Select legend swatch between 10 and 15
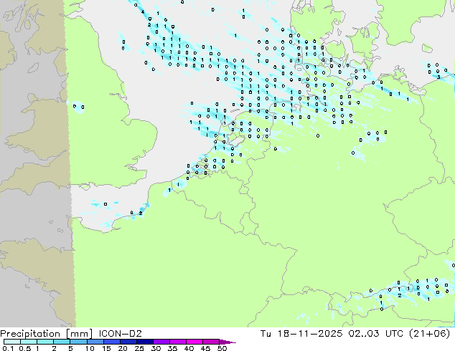The image size is (455, 351). pos(95,342)
